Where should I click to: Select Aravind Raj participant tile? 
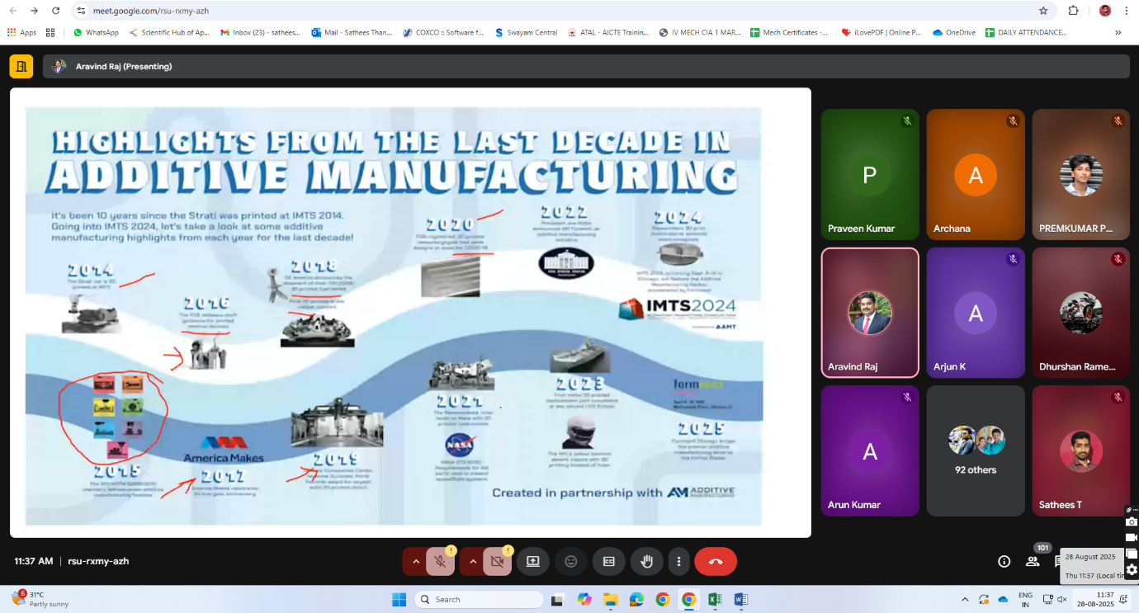point(869,313)
